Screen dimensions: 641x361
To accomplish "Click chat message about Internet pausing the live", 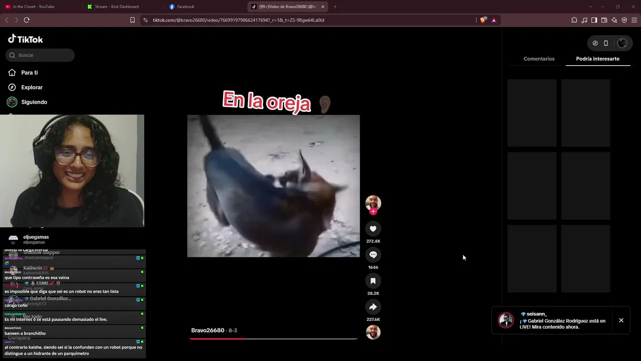I will tap(56, 319).
